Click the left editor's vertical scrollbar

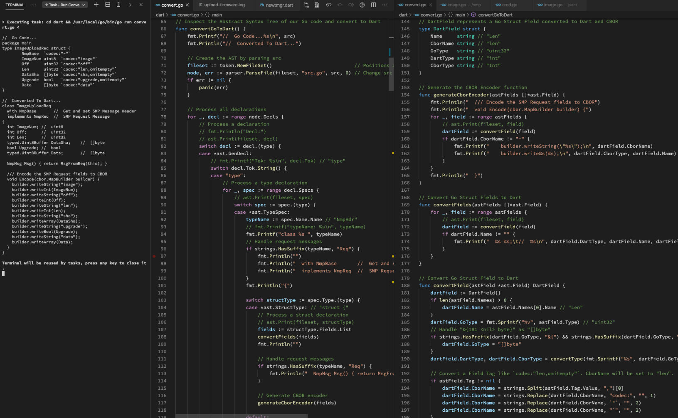391,75
